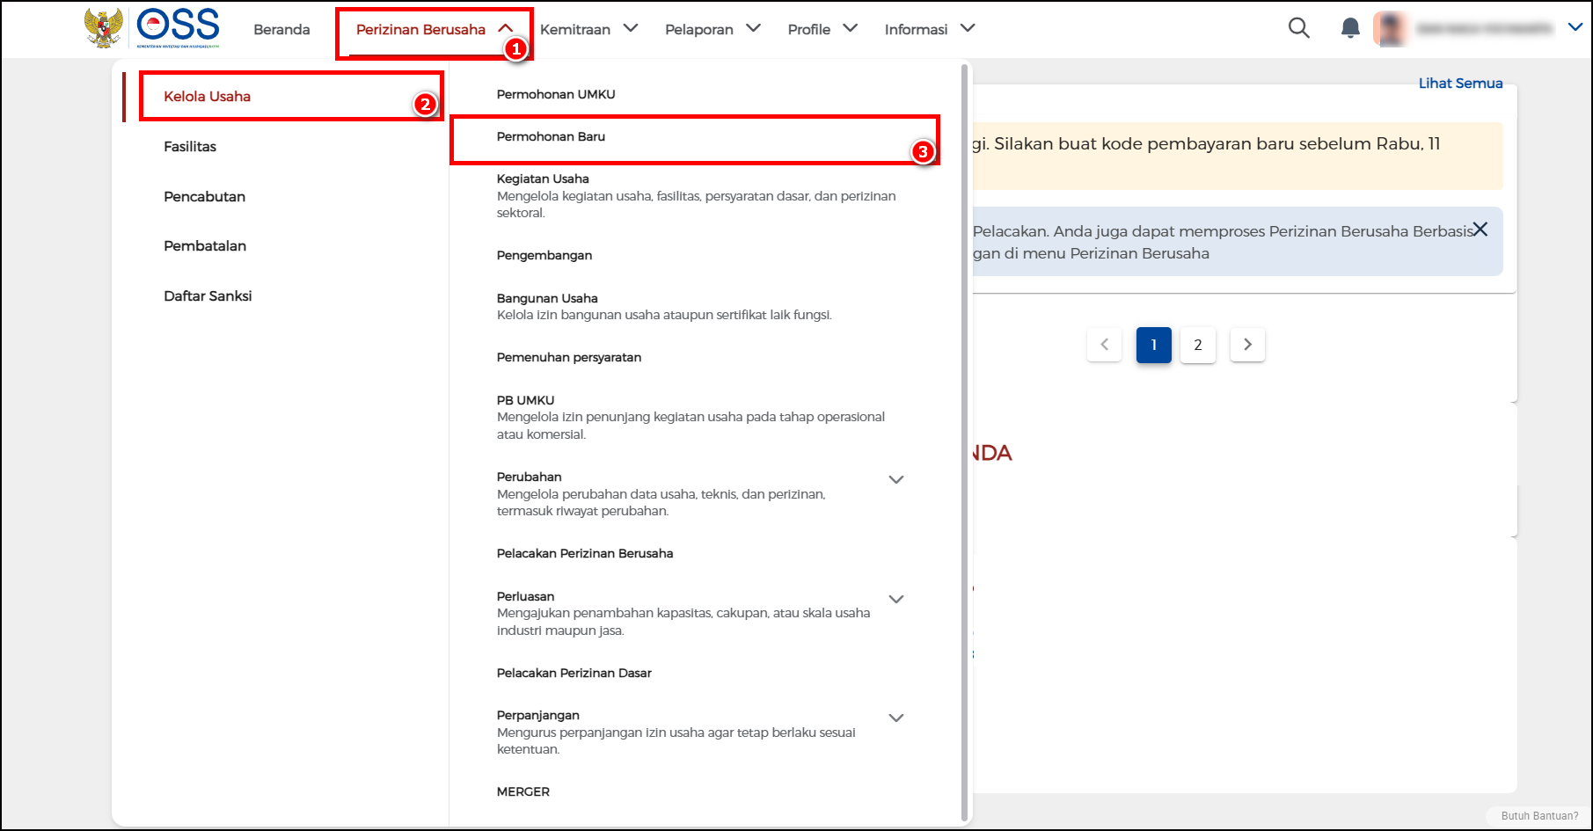Viewport: 1593px width, 831px height.
Task: Dismiss the blue info banner
Action: pos(1480,230)
